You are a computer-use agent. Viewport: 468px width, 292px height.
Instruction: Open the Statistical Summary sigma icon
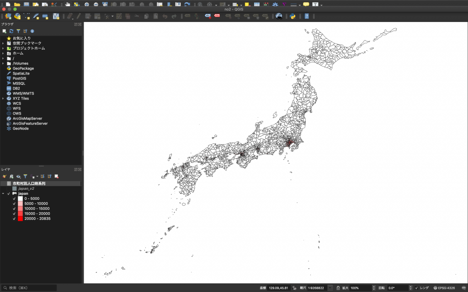pyautogui.click(x=284, y=4)
